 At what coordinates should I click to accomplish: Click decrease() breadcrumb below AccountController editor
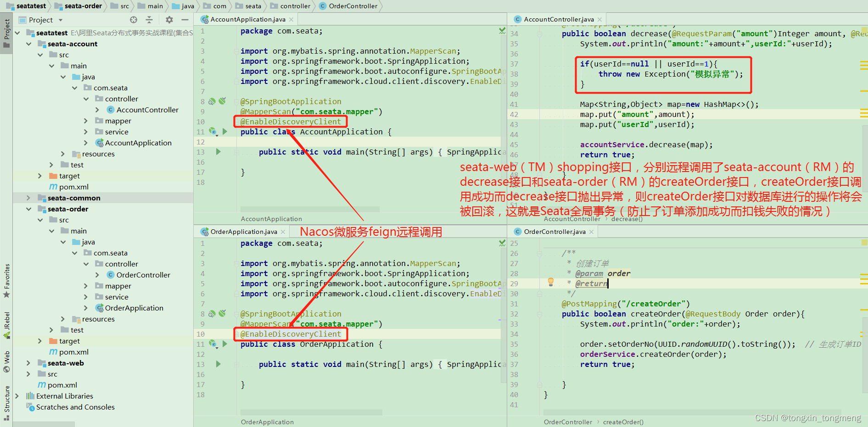(627, 219)
